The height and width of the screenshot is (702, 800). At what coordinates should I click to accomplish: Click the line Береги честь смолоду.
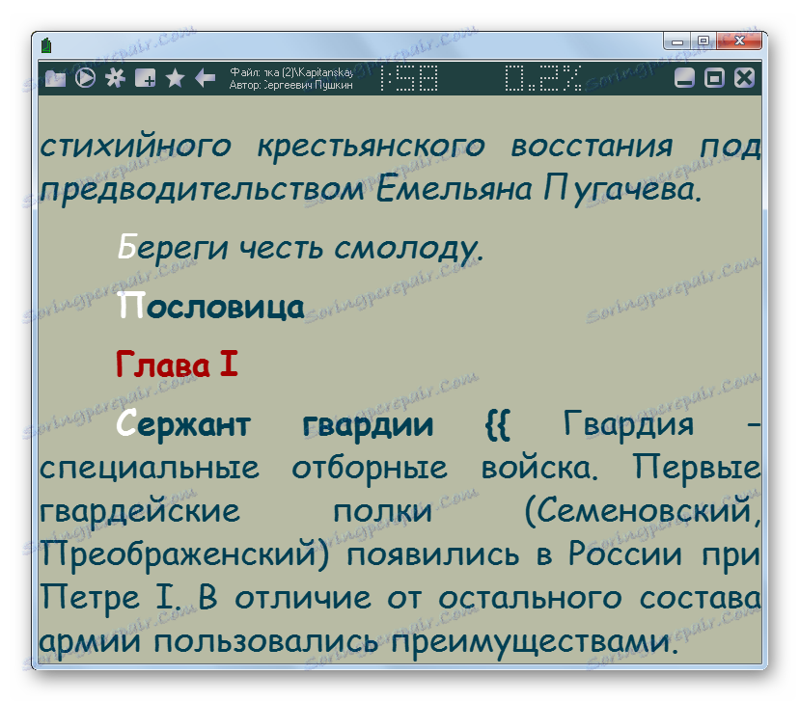click(300, 248)
